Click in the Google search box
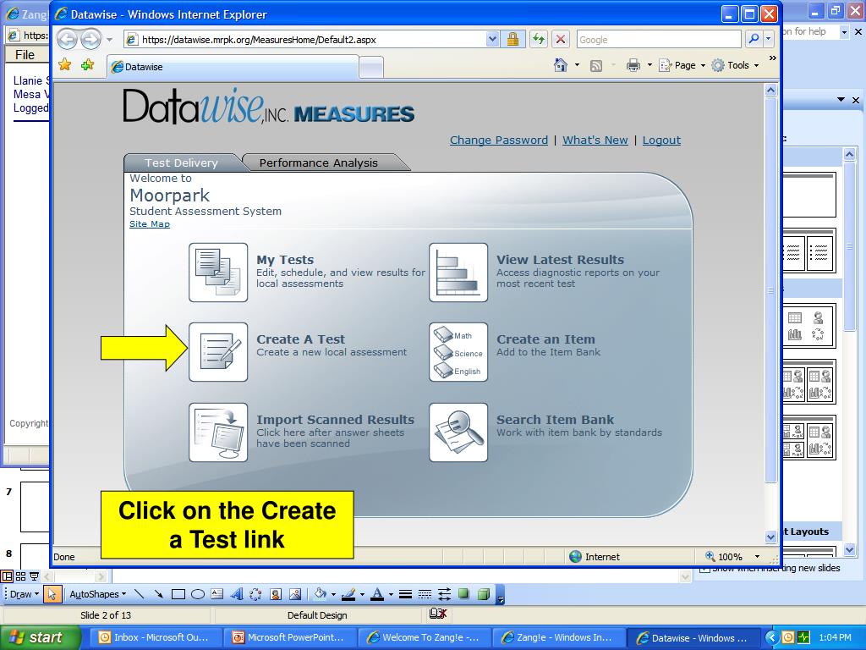This screenshot has height=650, width=866. [659, 39]
